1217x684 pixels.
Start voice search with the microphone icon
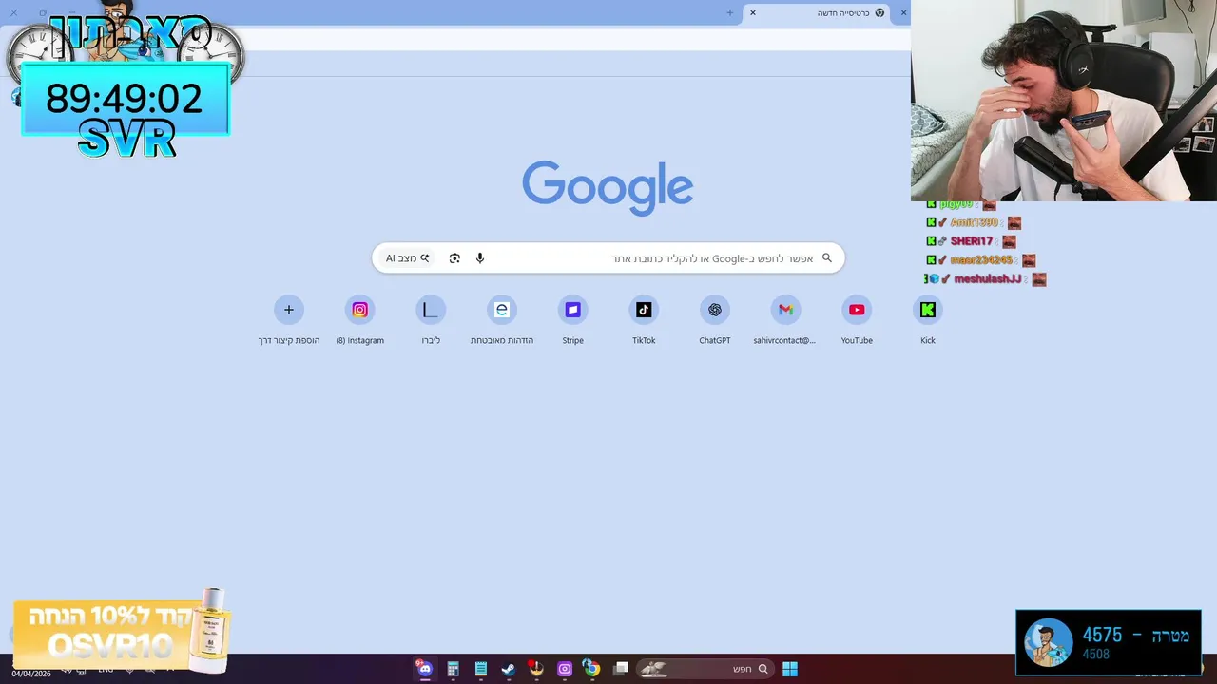pos(480,258)
